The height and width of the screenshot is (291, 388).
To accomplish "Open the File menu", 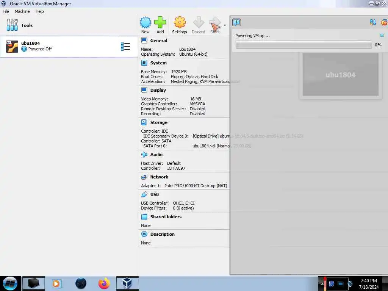I will point(6,11).
